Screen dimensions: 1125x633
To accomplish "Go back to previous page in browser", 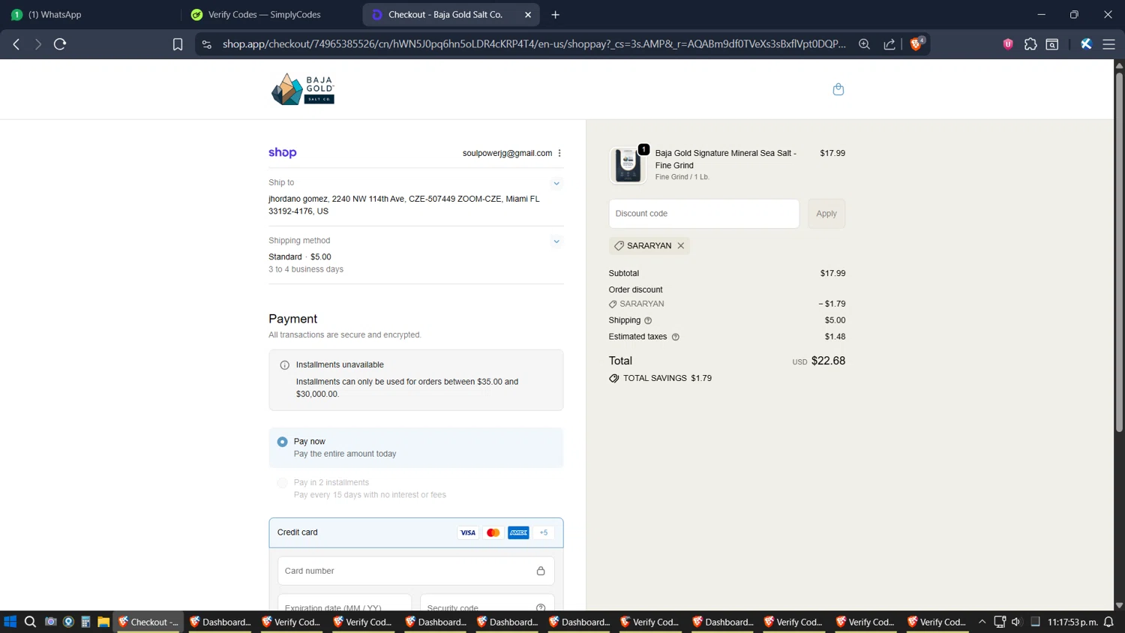I will click(x=16, y=44).
